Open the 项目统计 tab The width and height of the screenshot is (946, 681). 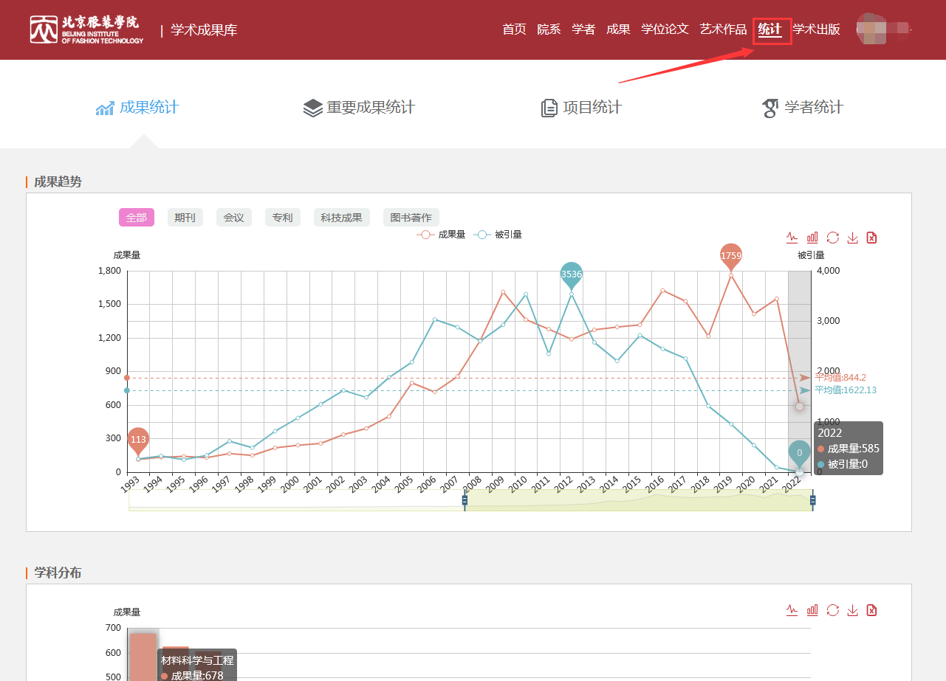(581, 108)
